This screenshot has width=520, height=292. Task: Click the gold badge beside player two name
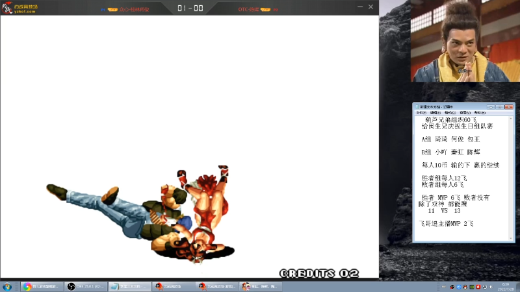(x=265, y=10)
